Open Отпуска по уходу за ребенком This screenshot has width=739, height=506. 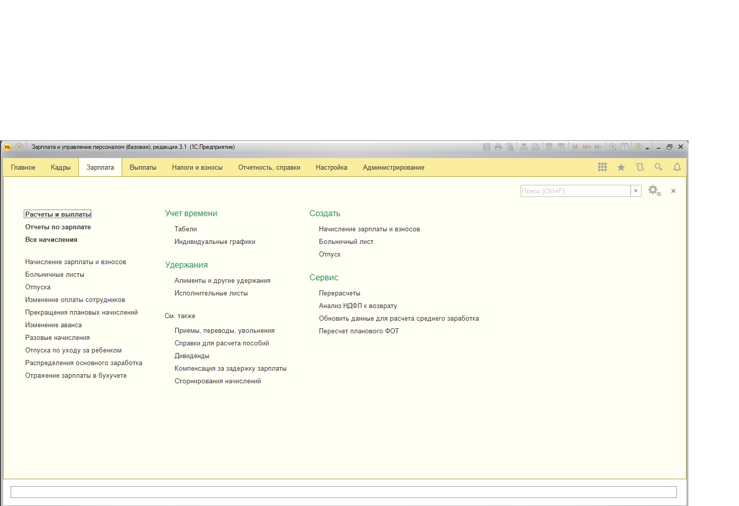point(73,350)
